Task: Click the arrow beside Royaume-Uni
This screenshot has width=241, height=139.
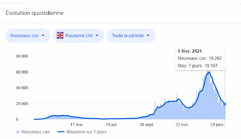Action: (x=97, y=36)
